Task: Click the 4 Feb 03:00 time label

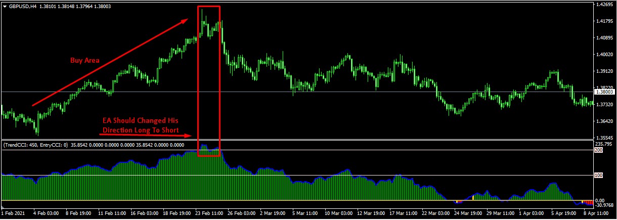Action: click(47, 214)
